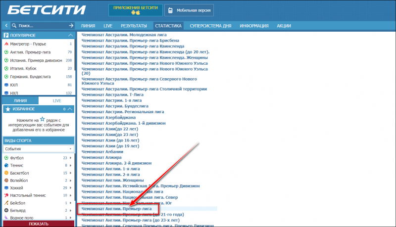This screenshot has height=227, width=396.
Task: Switch to the LIVE sidebar tab
Action: 57,100
